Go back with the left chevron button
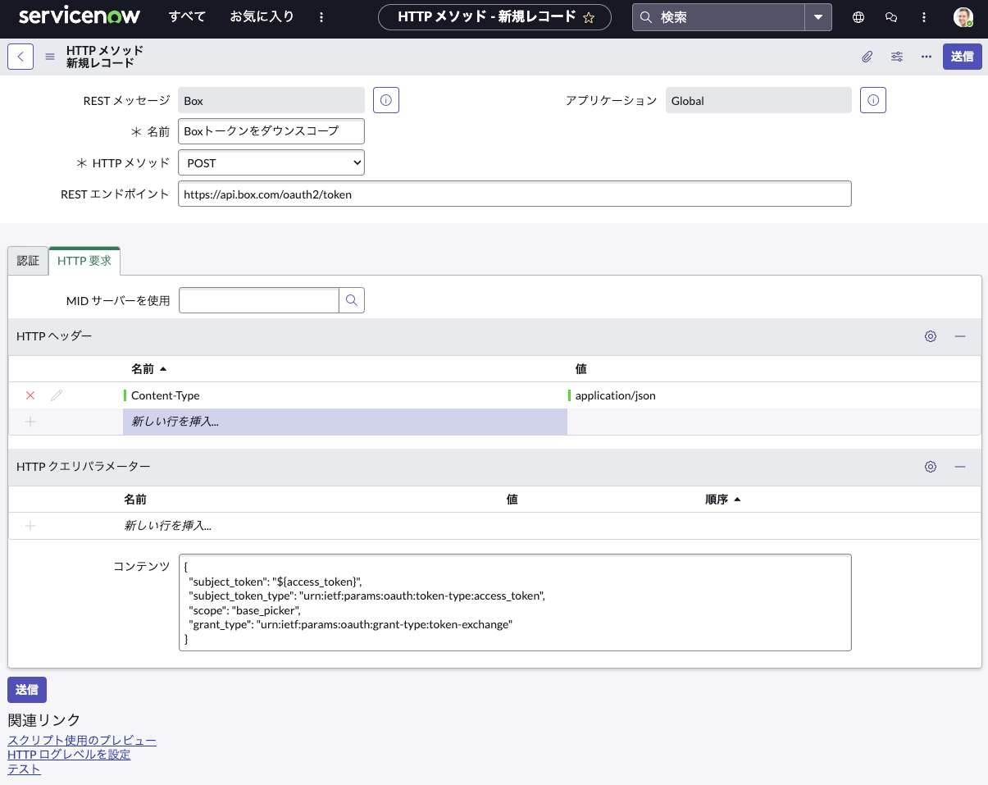The height and width of the screenshot is (785, 988). 20,57
